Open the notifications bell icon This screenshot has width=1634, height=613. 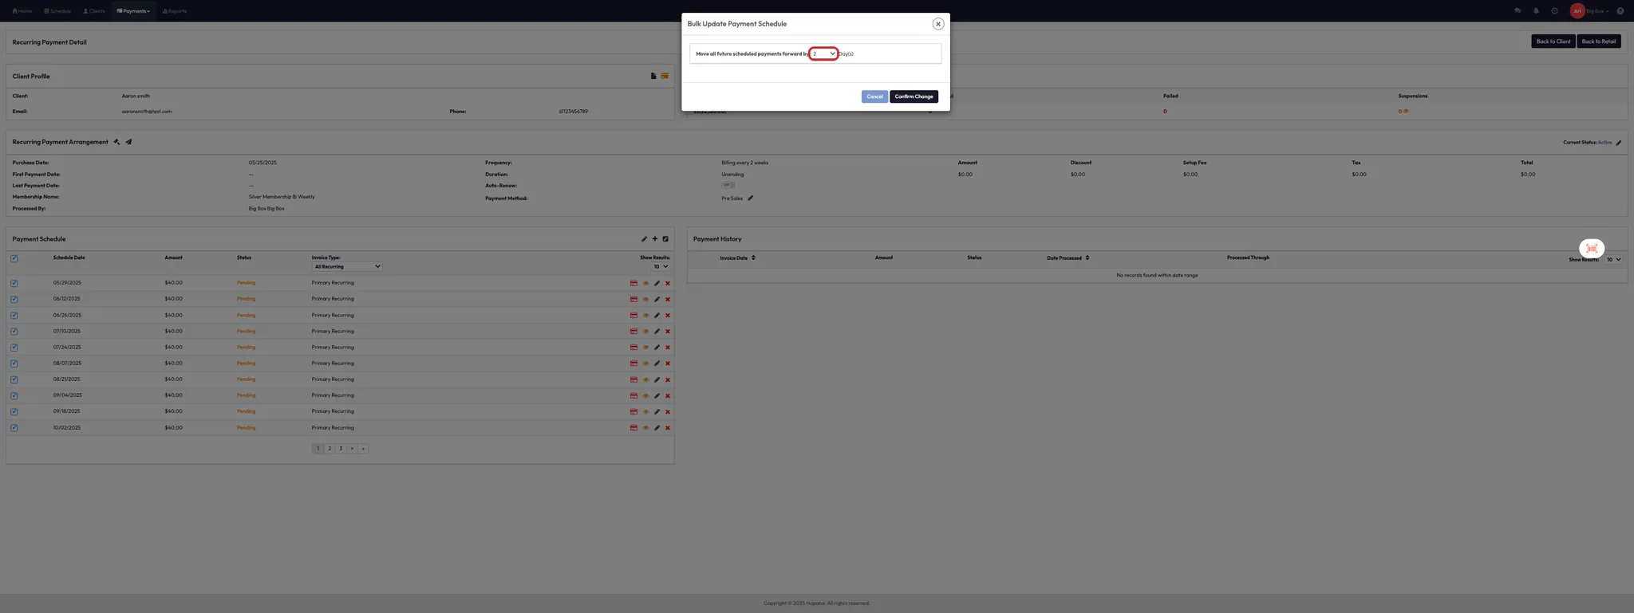(x=1536, y=11)
